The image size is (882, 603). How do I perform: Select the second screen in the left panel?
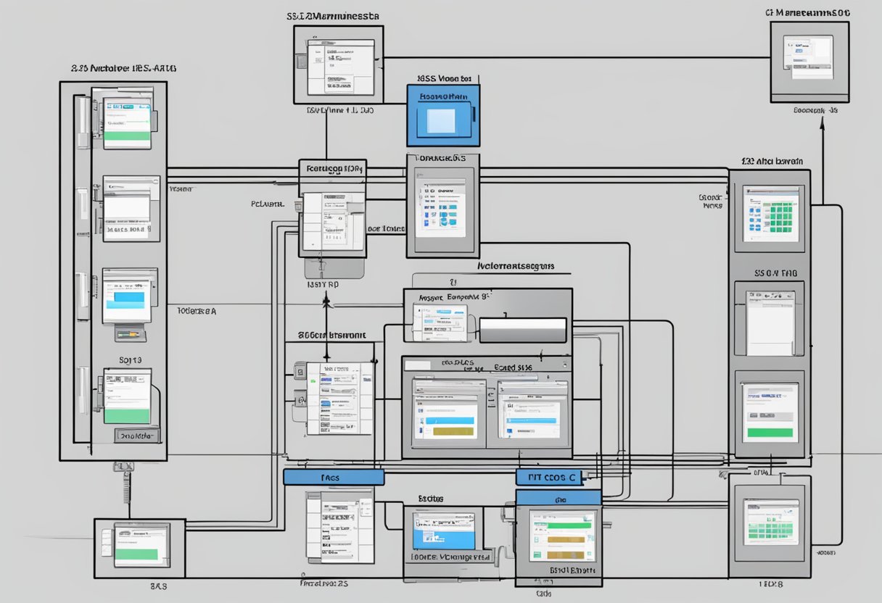point(127,208)
